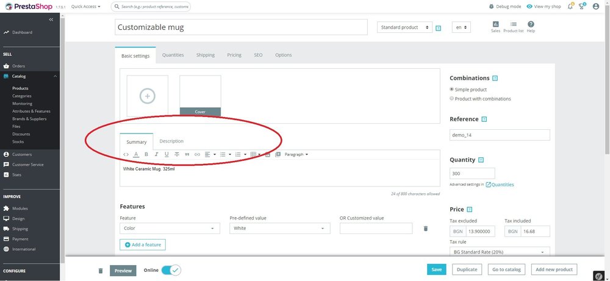
Task: Open the user profile avatar icon
Action: (595, 6)
